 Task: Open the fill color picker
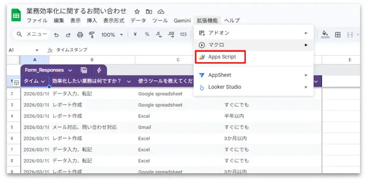tap(325, 35)
